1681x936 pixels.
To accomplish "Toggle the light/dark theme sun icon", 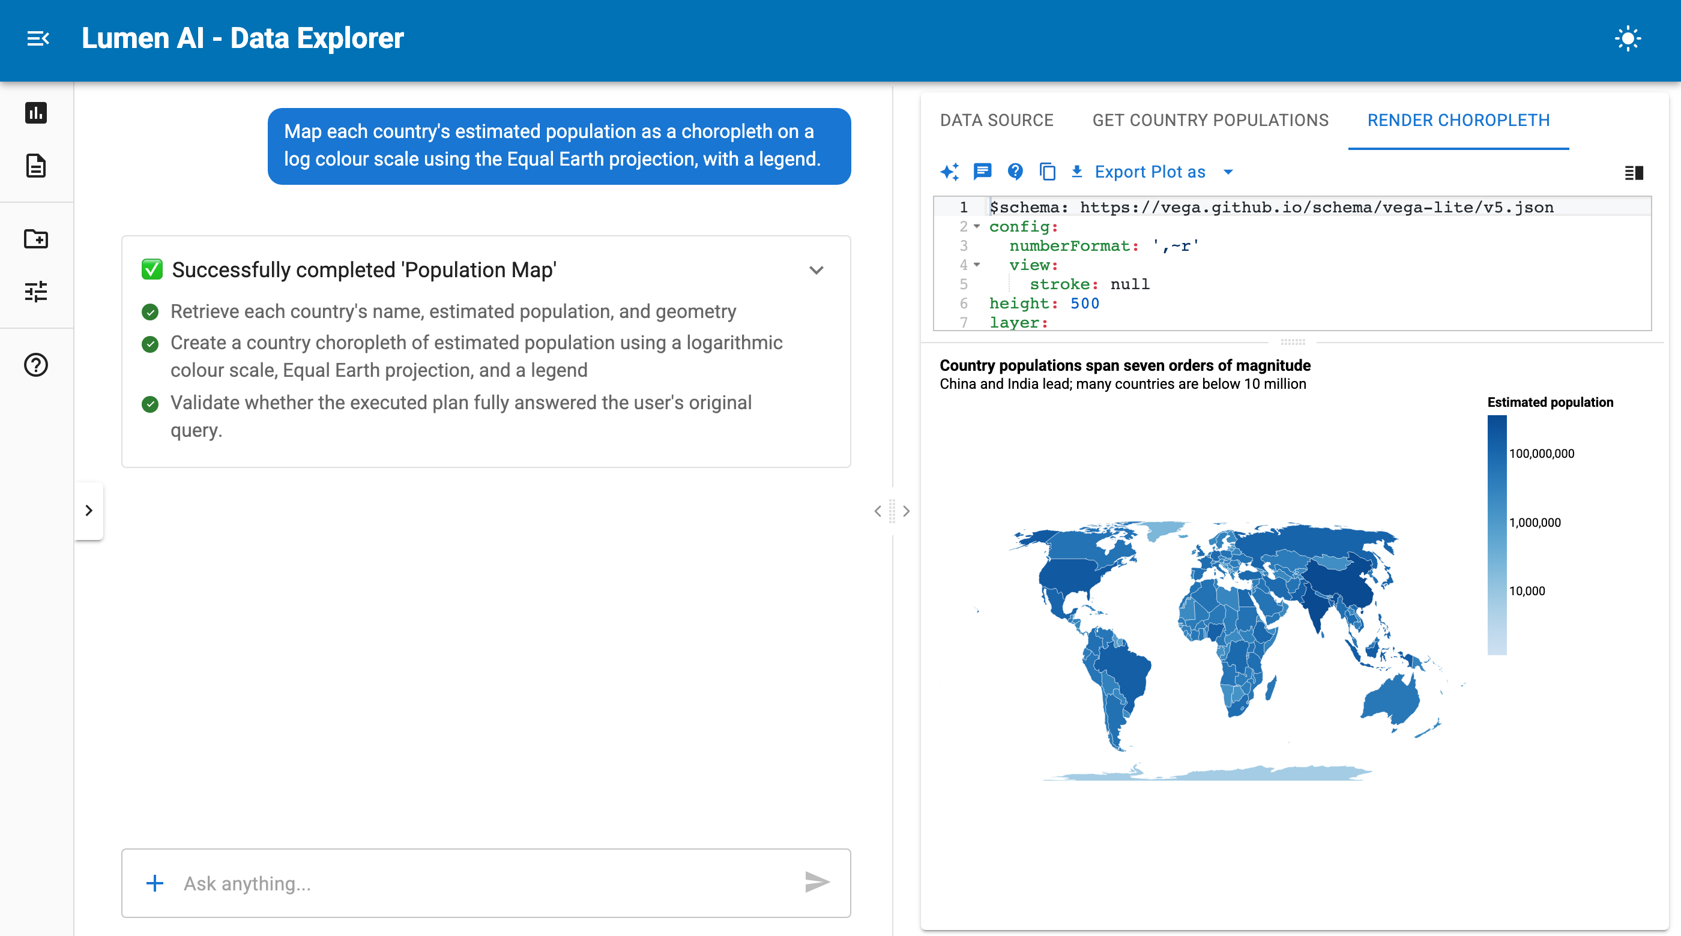I will tap(1628, 38).
